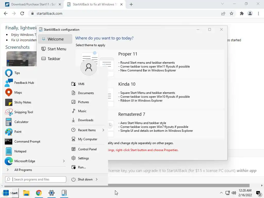Go back in Chrome
The image size is (264, 198).
(6, 13)
